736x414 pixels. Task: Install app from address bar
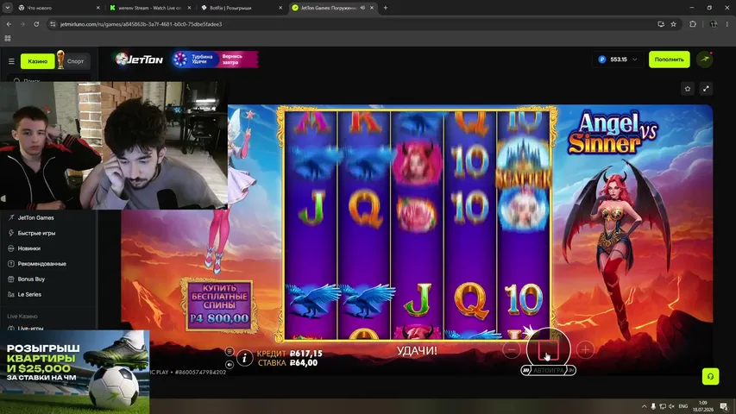661,24
